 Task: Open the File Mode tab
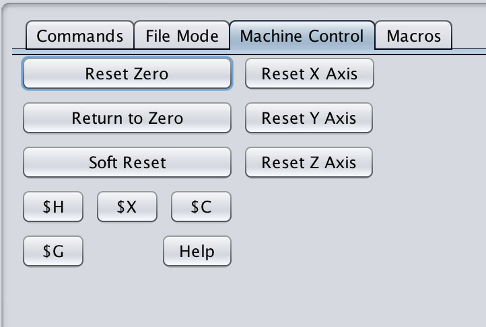pyautogui.click(x=182, y=36)
